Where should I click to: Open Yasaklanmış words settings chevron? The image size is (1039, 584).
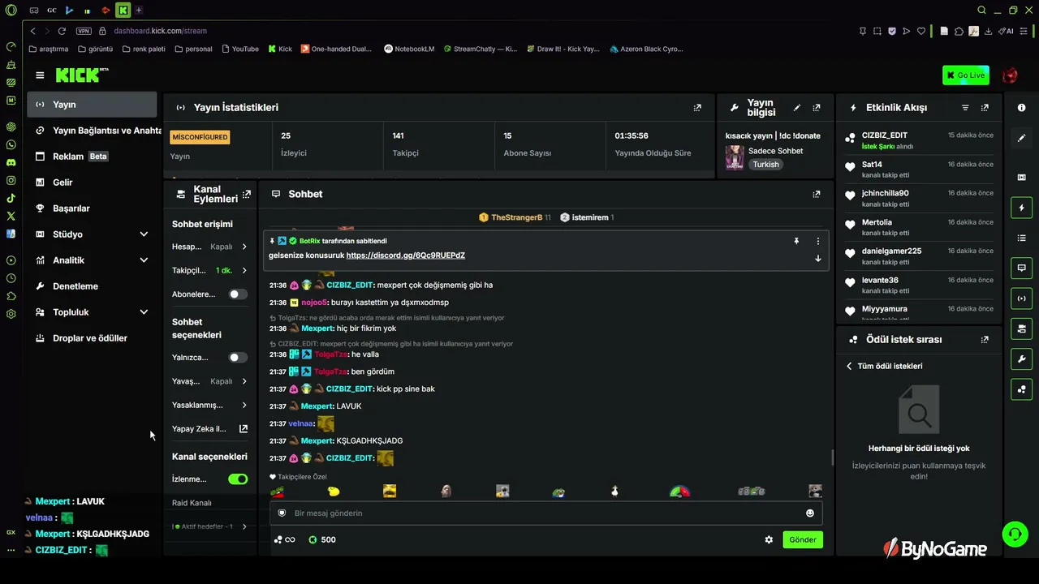244,405
